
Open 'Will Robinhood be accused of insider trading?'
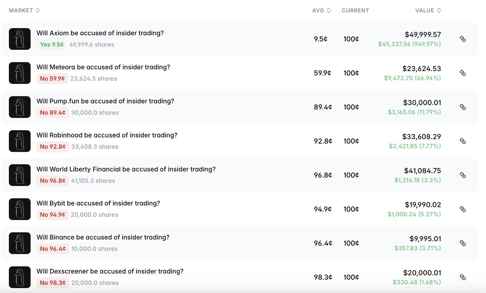107,135
